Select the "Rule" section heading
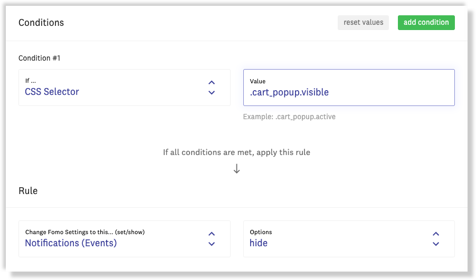The height and width of the screenshot is (280, 476). 28,191
